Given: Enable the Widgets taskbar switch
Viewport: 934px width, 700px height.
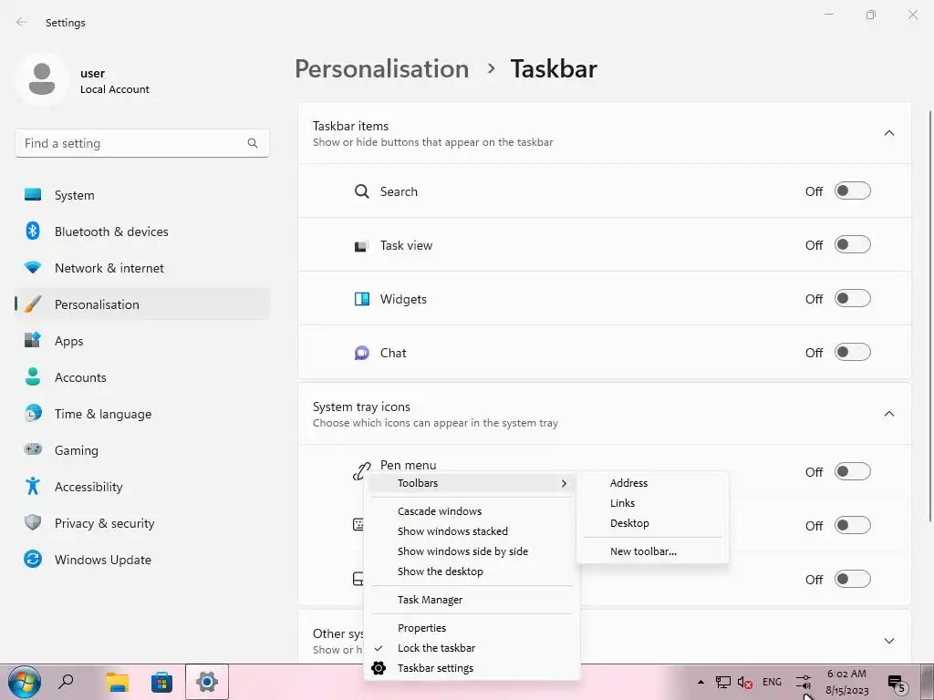Looking at the screenshot, I should coord(853,298).
